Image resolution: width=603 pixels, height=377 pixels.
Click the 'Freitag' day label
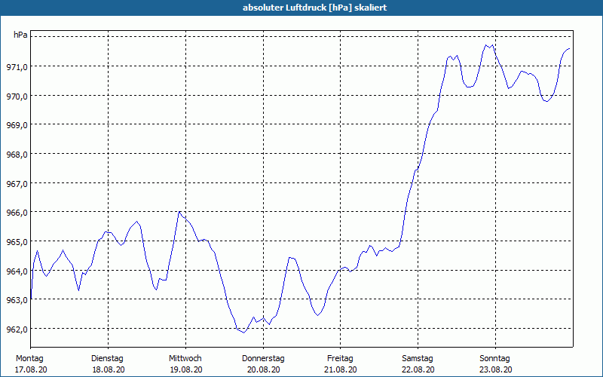click(340, 359)
